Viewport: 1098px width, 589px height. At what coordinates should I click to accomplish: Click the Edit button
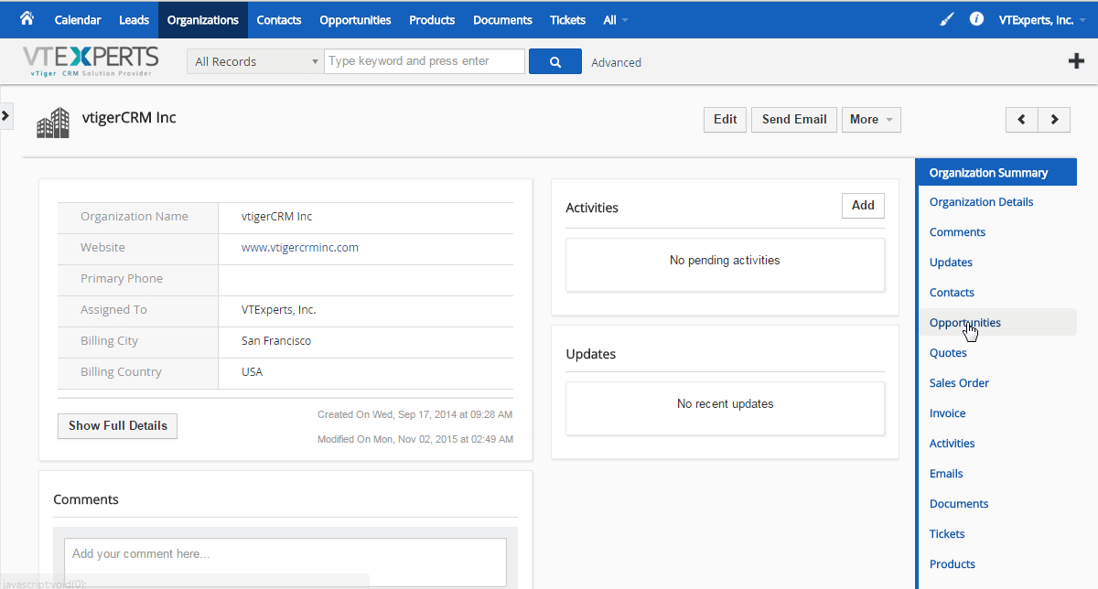point(726,119)
